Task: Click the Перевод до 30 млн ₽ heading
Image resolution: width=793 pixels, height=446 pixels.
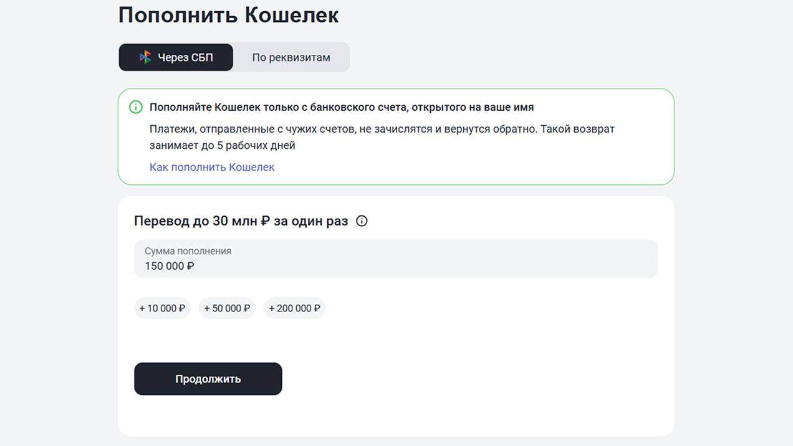Action: tap(241, 221)
